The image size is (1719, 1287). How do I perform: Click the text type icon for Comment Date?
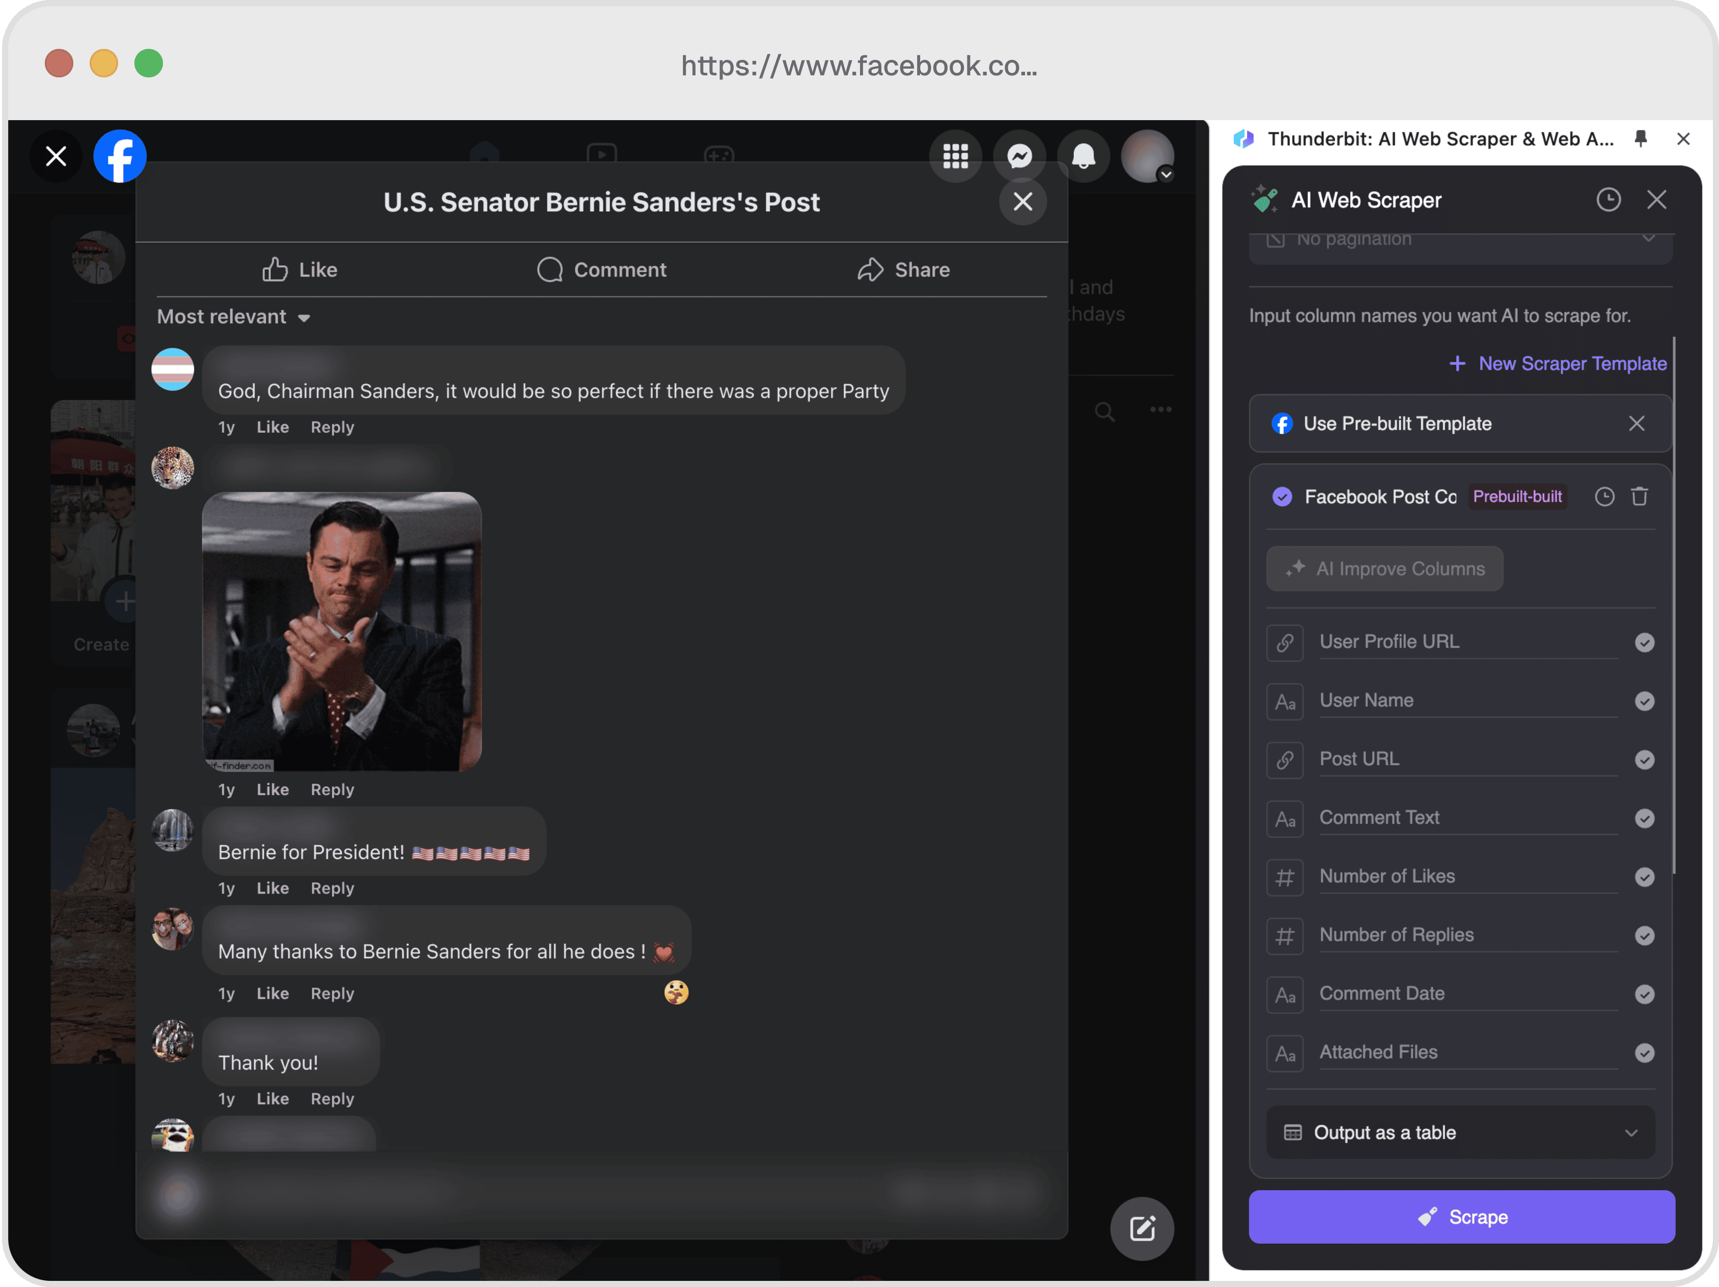[1285, 995]
